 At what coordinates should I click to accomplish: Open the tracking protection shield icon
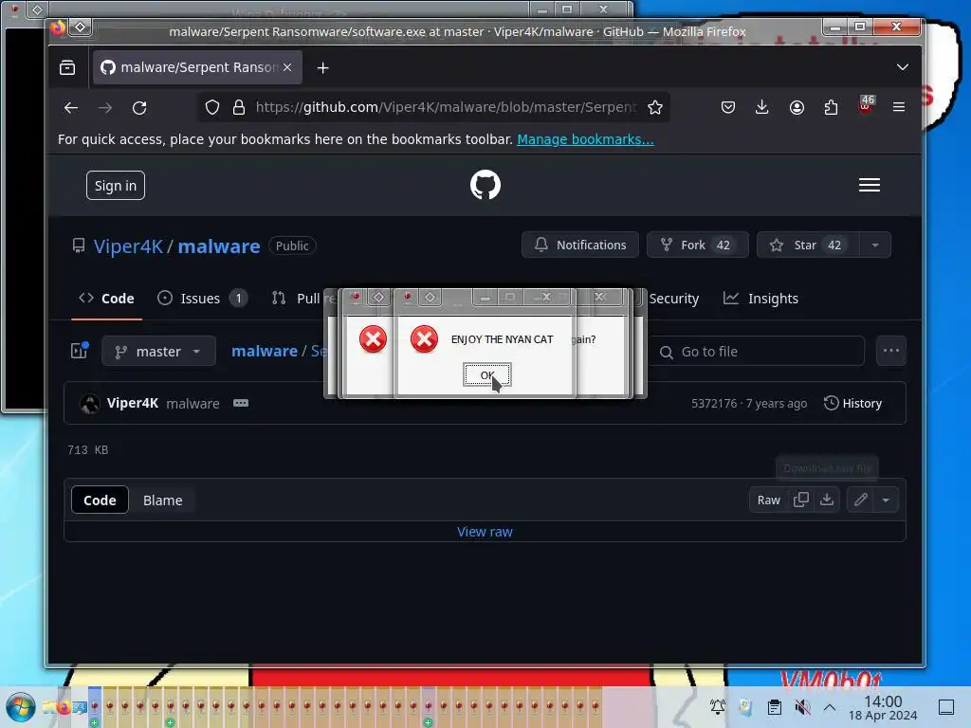[212, 108]
